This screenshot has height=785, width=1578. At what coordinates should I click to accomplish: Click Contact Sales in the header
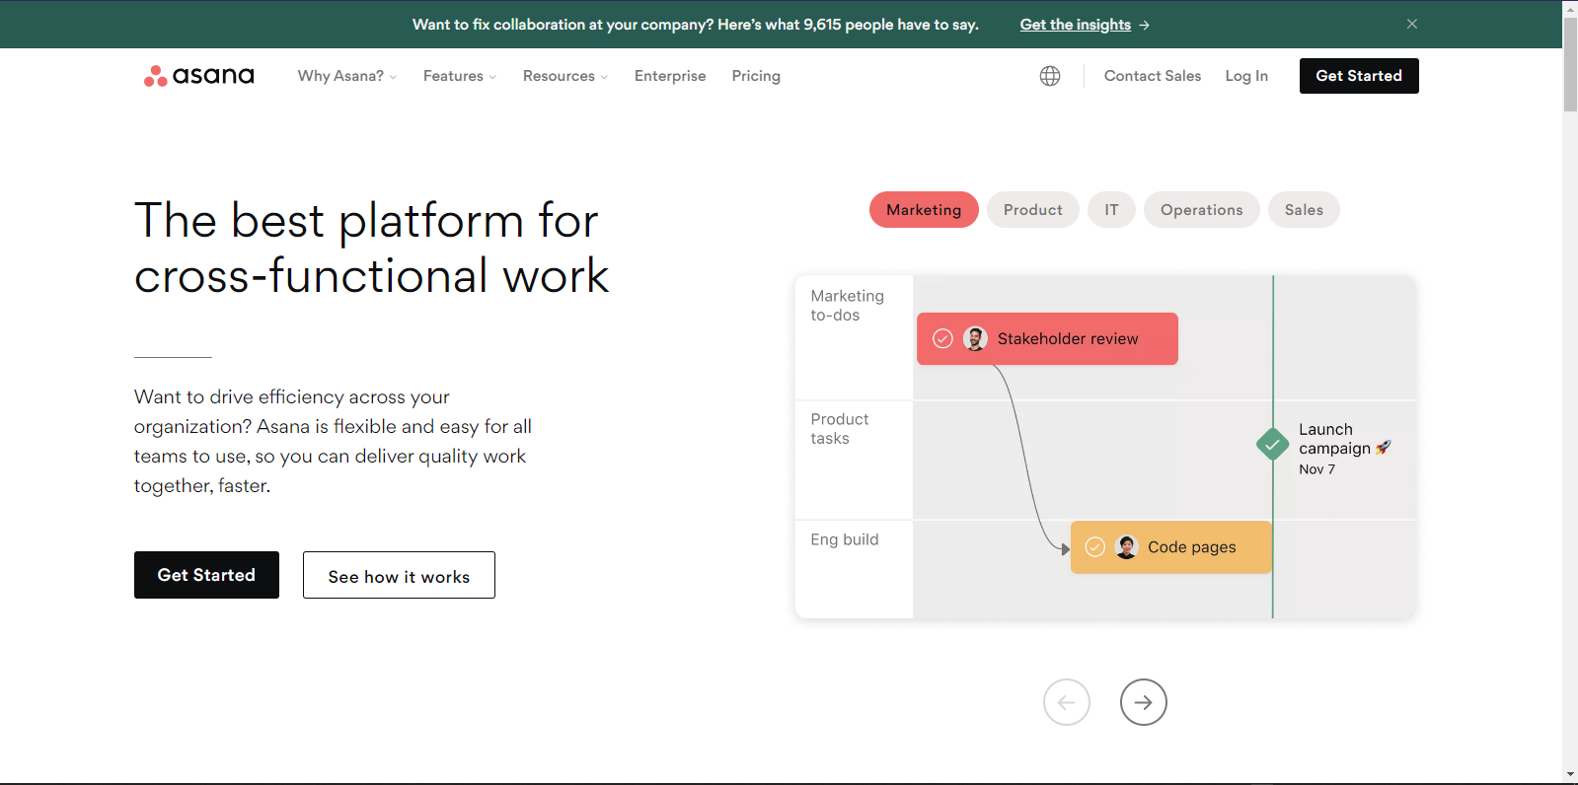[1153, 76]
